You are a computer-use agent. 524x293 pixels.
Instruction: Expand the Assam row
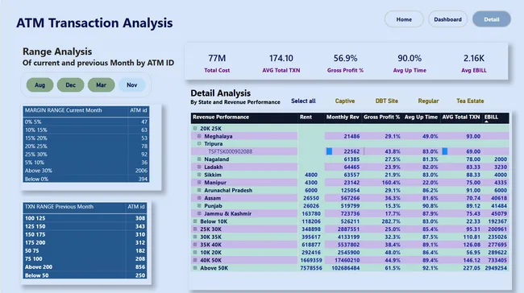(x=199, y=198)
